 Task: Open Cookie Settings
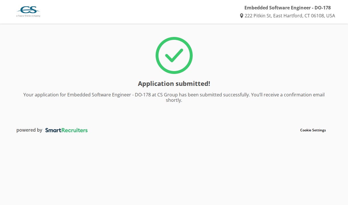coord(313,130)
